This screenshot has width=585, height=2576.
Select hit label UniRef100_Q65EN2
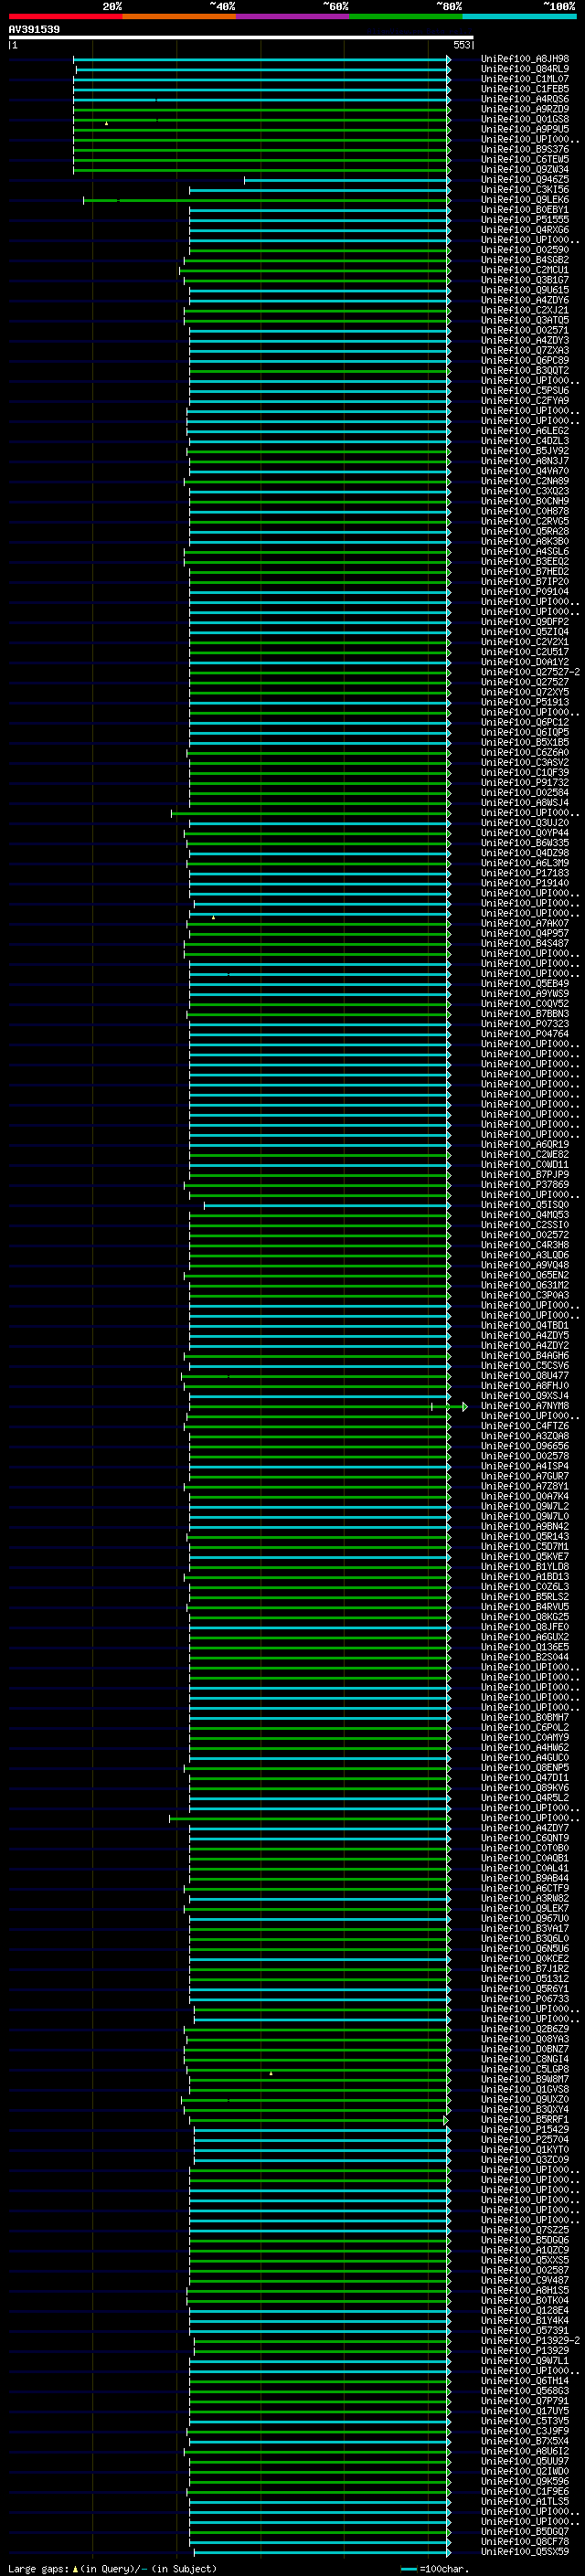tap(525, 1276)
